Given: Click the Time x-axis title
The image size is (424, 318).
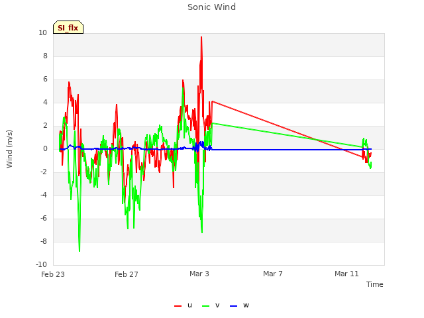Looking at the screenshot, I should coord(375,284).
